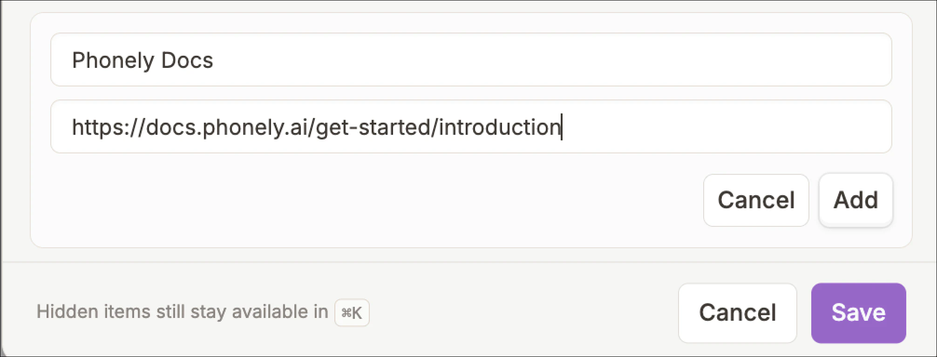The width and height of the screenshot is (937, 357).
Task: Dismiss the add form via its Cancel button
Action: pos(756,200)
